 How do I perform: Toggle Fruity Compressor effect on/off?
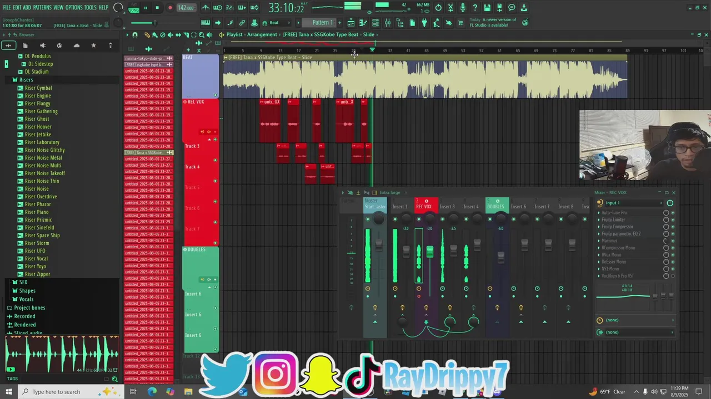coord(673,227)
